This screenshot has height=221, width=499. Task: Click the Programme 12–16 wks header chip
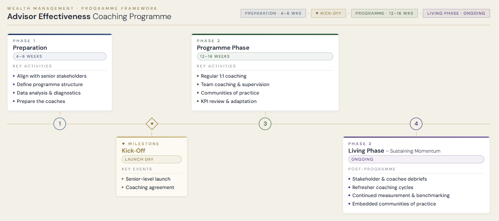[x=384, y=13]
